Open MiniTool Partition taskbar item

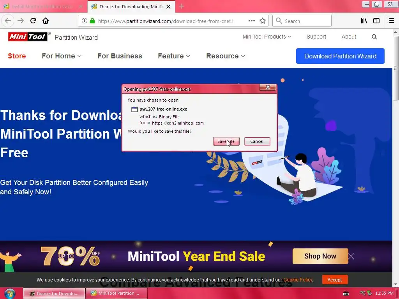116,294
